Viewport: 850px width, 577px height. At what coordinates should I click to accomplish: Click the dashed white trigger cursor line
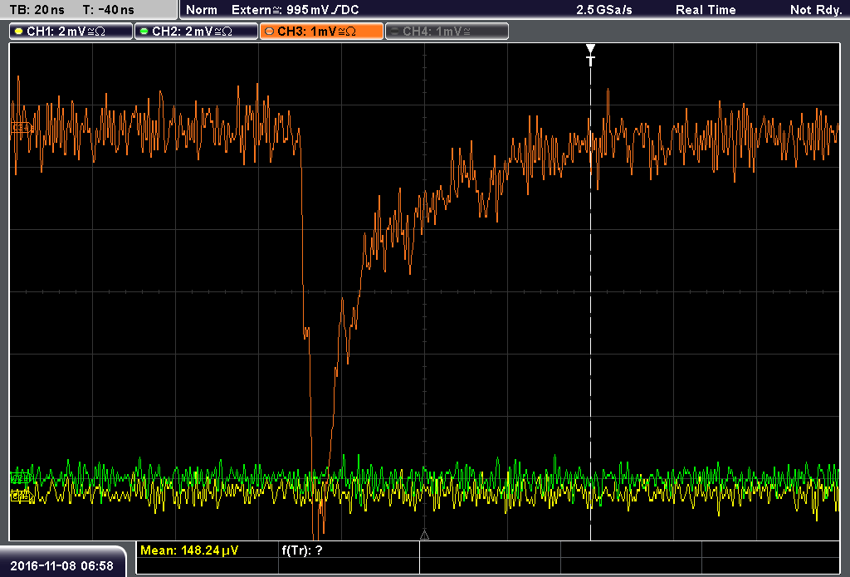pos(590,304)
